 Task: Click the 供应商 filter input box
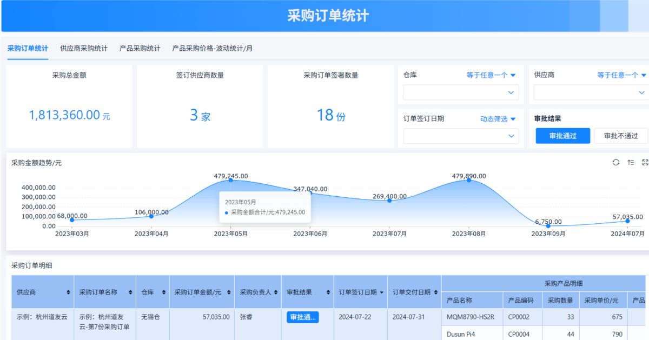click(590, 93)
